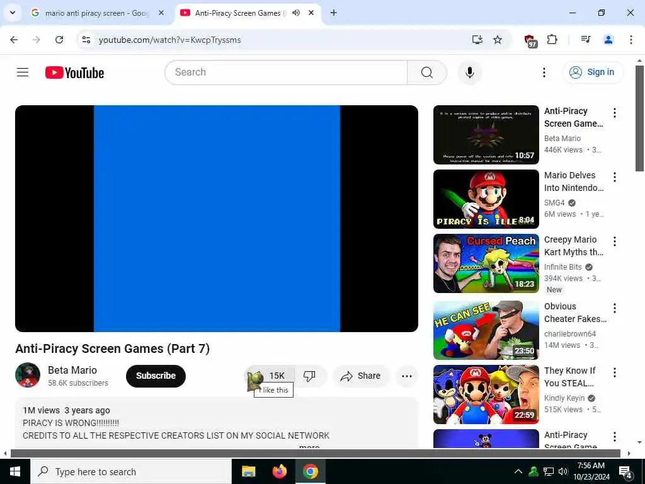Open the Mario Delves Into Nintendo 8:04 thumbnail

pos(486,199)
